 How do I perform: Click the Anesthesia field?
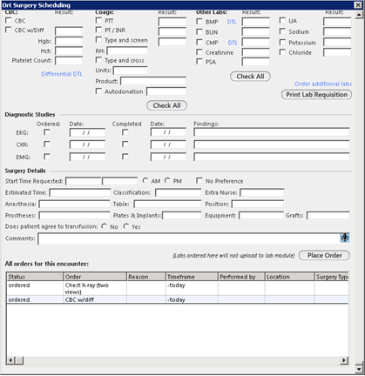pyautogui.click(x=74, y=205)
